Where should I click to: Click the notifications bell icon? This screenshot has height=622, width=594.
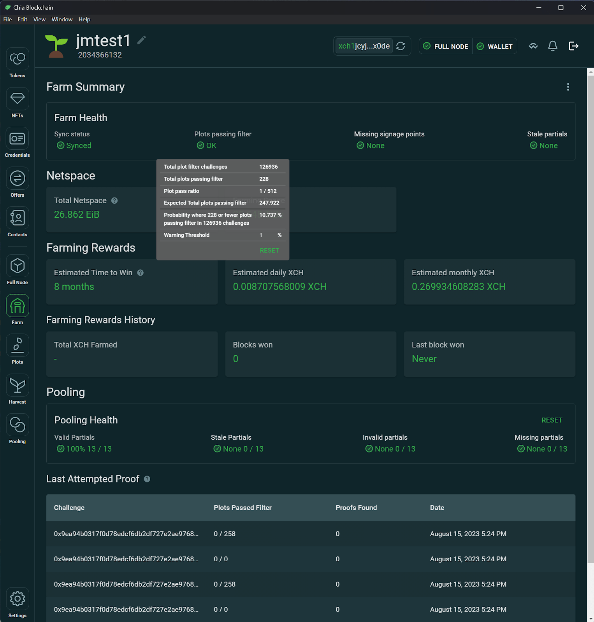[x=552, y=46]
